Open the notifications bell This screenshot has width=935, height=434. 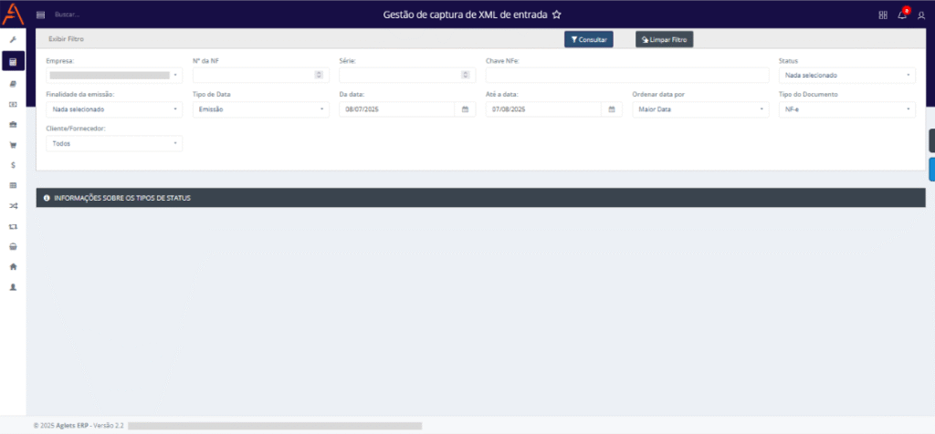[902, 15]
